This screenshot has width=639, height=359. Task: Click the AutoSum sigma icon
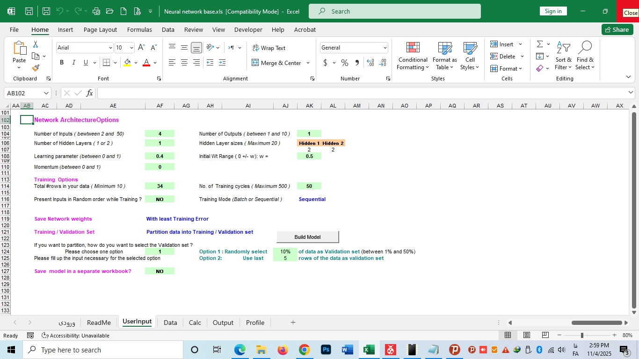coord(540,44)
